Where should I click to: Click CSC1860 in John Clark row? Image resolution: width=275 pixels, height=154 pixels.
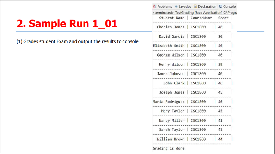(198, 83)
